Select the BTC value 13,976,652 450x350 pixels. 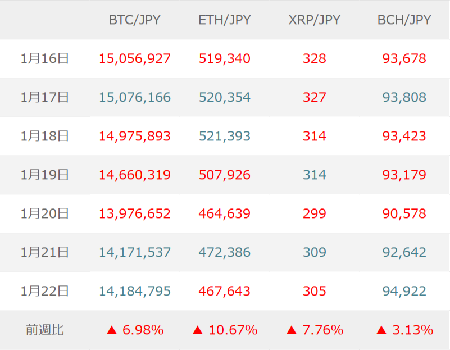[135, 213]
